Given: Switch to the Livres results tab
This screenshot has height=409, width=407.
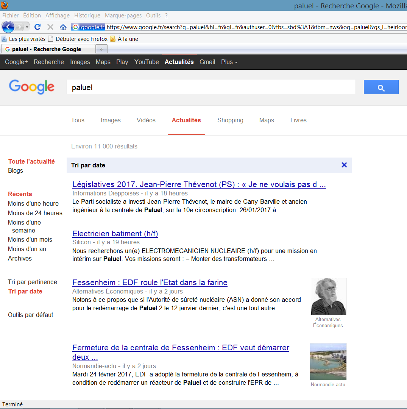Looking at the screenshot, I should click(x=299, y=120).
